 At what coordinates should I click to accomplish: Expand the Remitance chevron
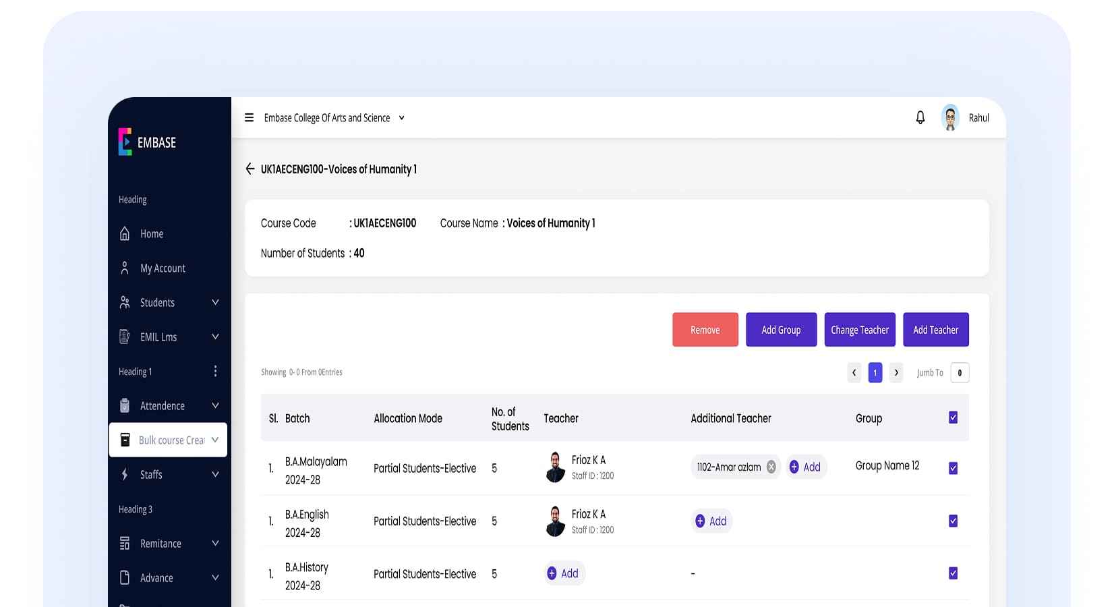(x=215, y=543)
